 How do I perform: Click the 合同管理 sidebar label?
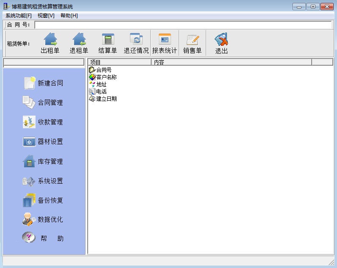click(x=50, y=102)
